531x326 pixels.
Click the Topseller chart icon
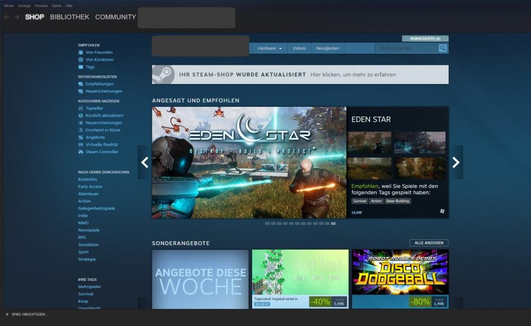81,108
